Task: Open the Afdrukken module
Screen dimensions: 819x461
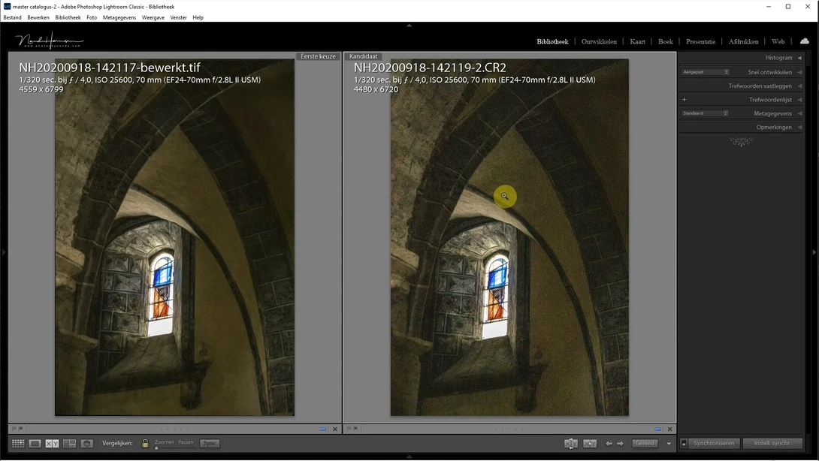Action: pos(743,42)
